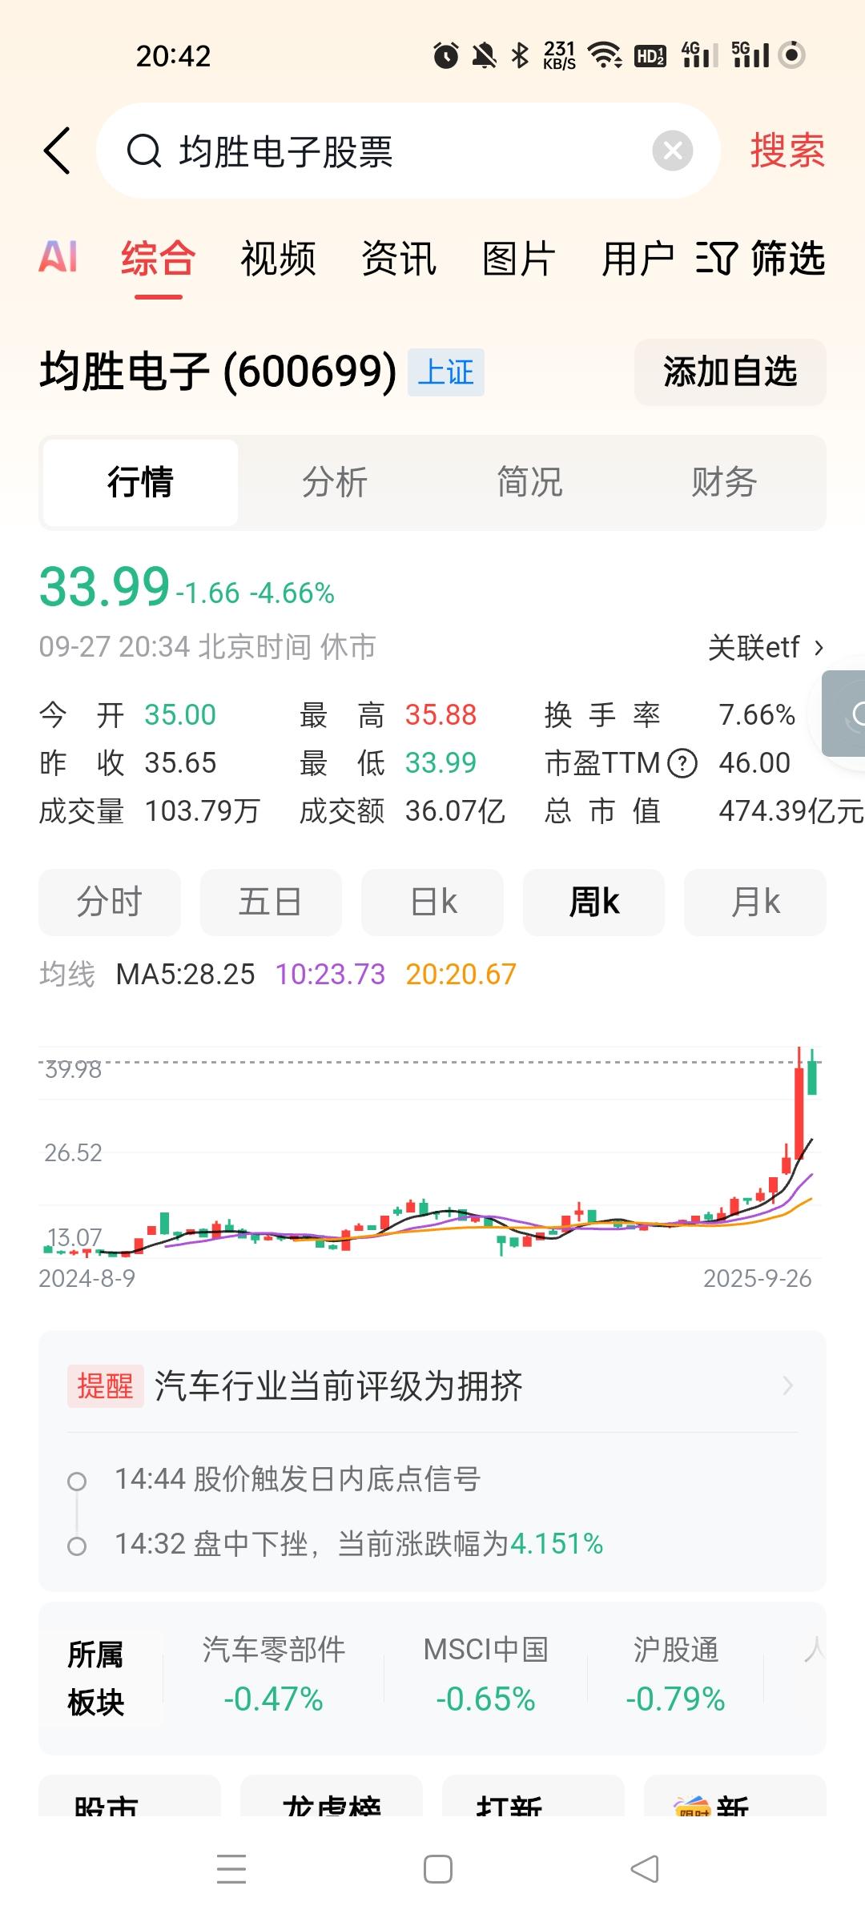Open Android recent apps menu icon
Viewport: 865px width, 1922px height.
tap(231, 1869)
